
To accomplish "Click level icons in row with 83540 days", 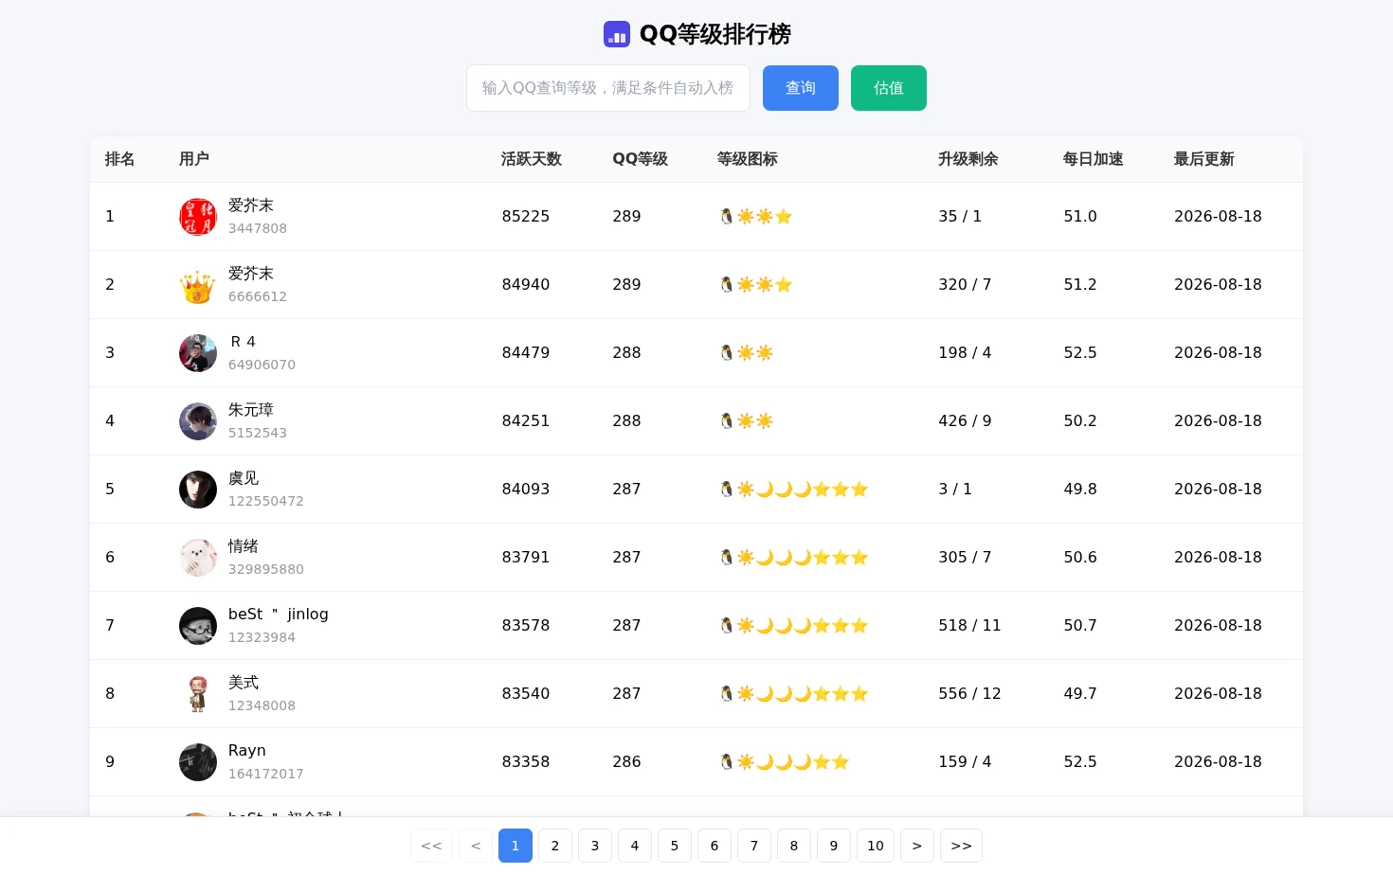I will click(x=793, y=694).
